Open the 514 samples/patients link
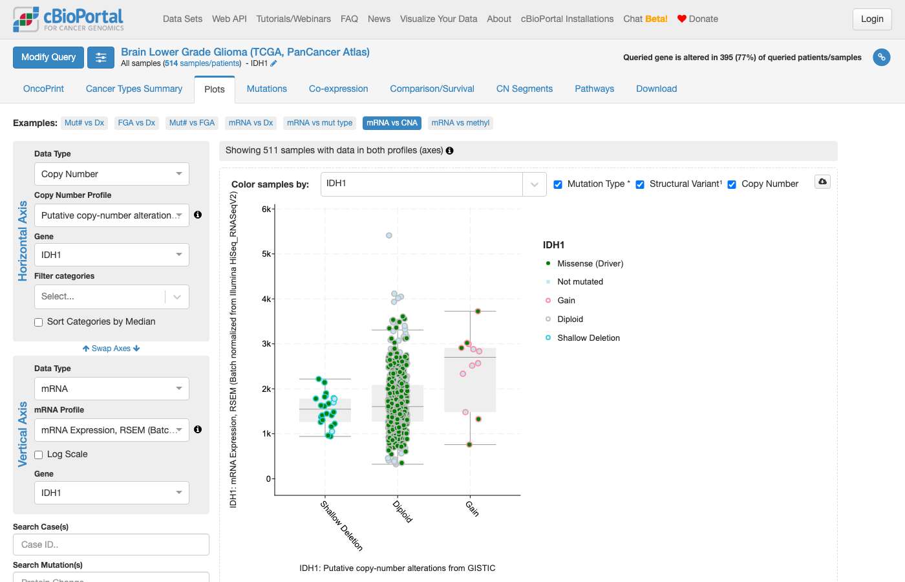 [202, 63]
